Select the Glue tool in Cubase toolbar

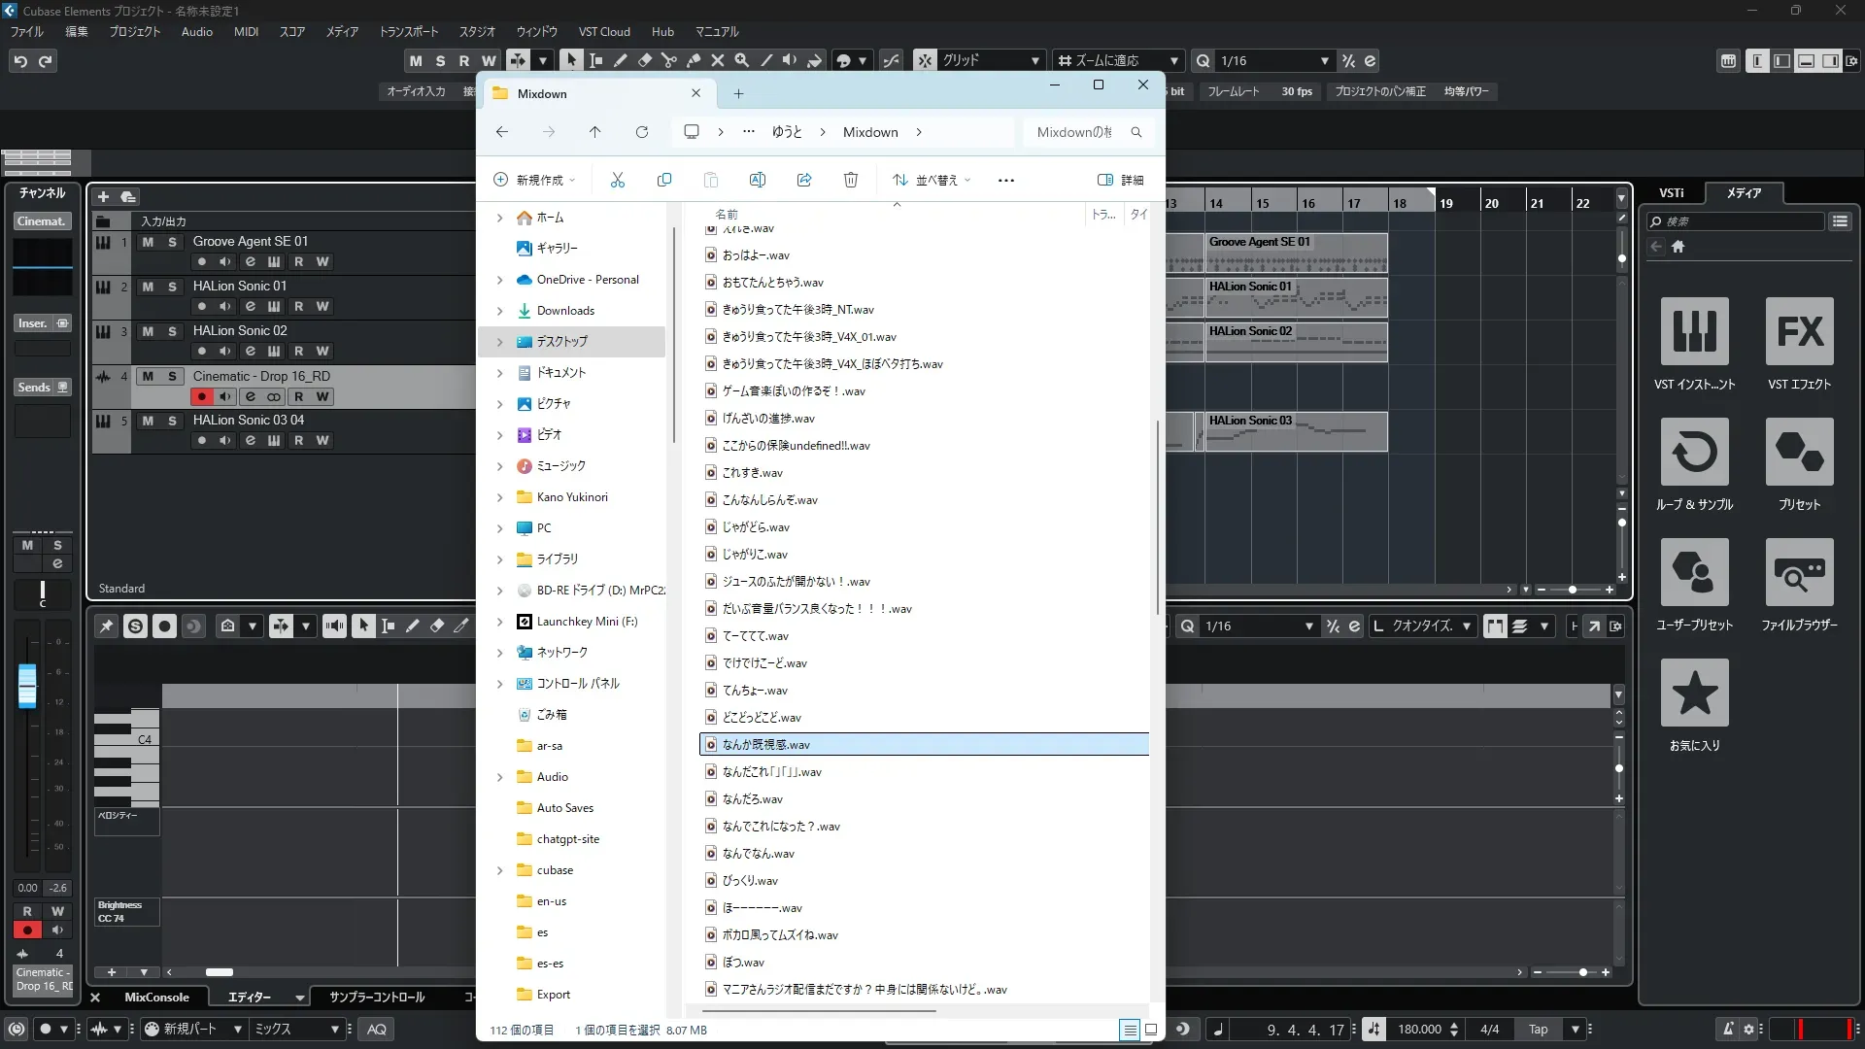pyautogui.click(x=694, y=60)
